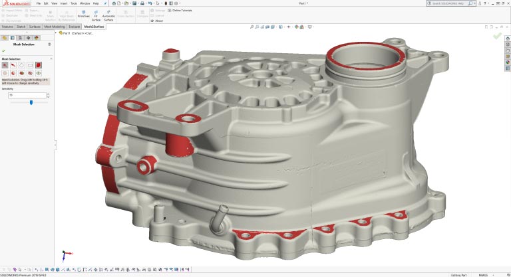Screen dimensions: 511x277
Task: Select the Automatic Surface tool
Action: point(109,14)
